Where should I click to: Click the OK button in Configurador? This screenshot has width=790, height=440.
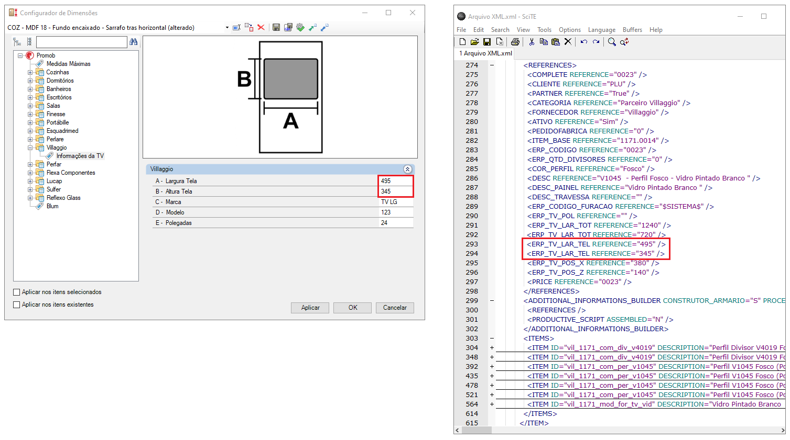(x=353, y=308)
